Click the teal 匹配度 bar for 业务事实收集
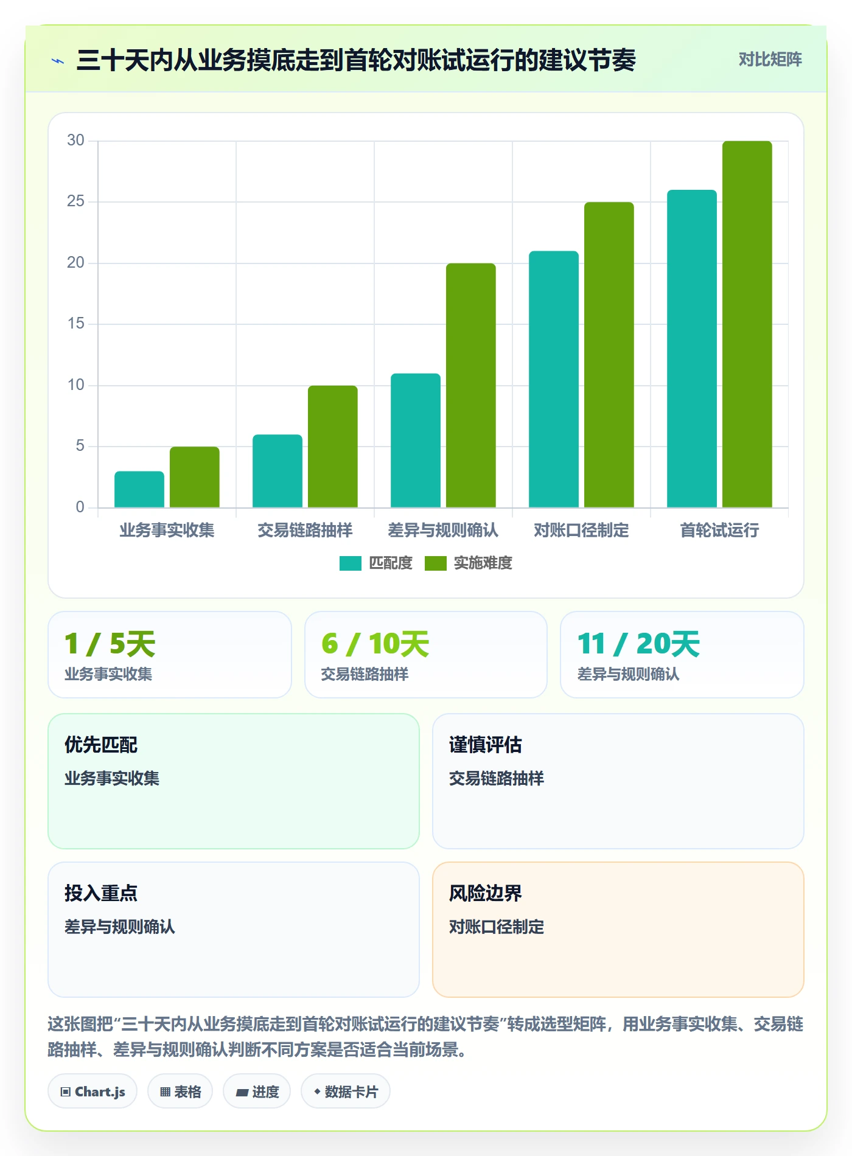Viewport: 852px width, 1156px height. (139, 489)
